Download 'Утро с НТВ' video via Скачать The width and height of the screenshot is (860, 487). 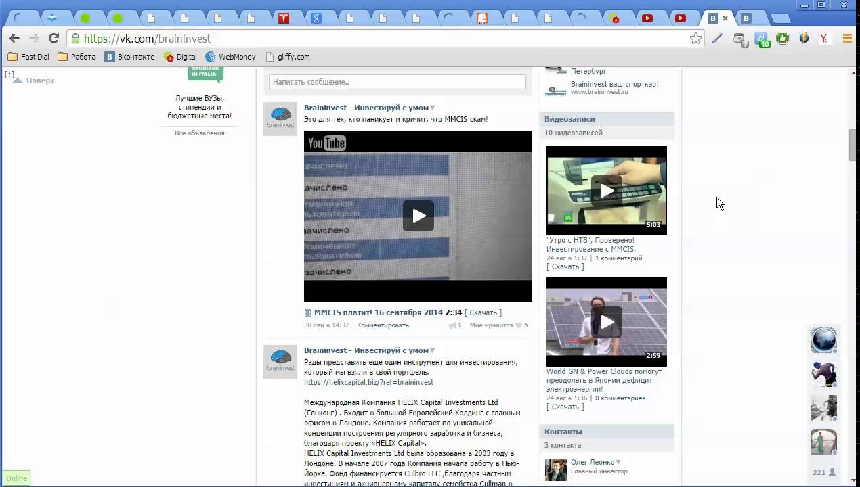point(565,266)
